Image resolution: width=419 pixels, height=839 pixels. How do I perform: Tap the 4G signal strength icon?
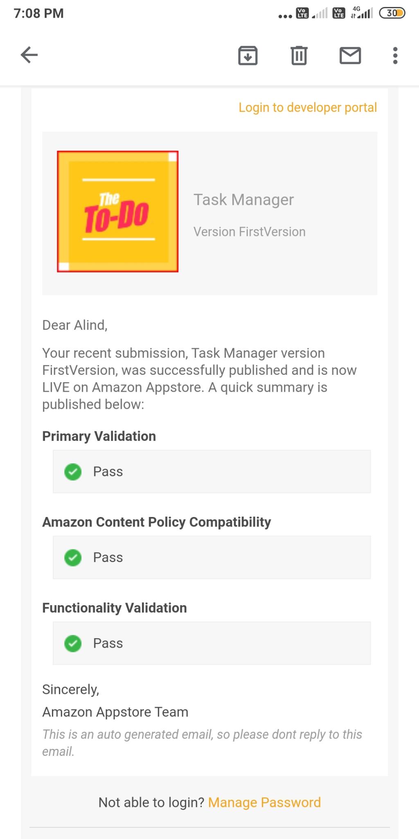(362, 13)
